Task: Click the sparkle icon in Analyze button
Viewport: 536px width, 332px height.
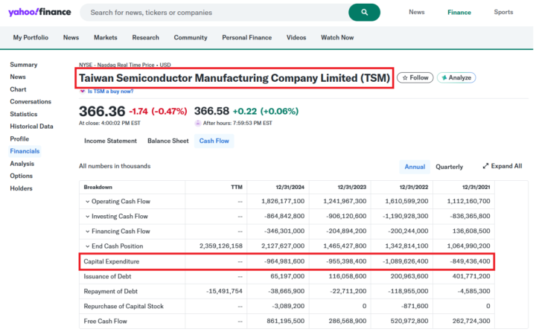Action: pyautogui.click(x=444, y=78)
